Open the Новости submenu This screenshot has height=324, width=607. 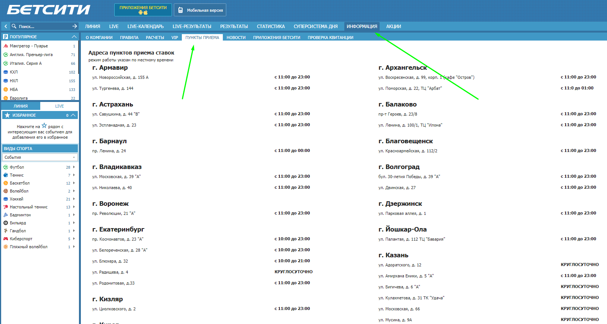[236, 38]
